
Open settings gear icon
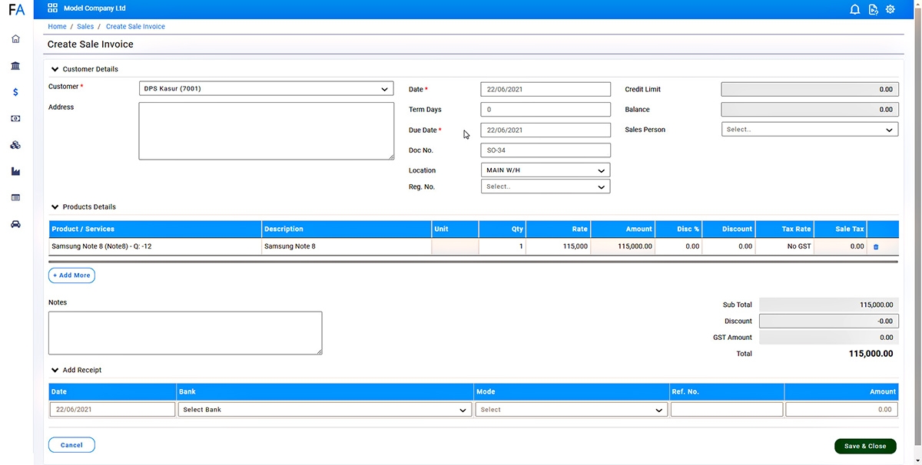[890, 9]
